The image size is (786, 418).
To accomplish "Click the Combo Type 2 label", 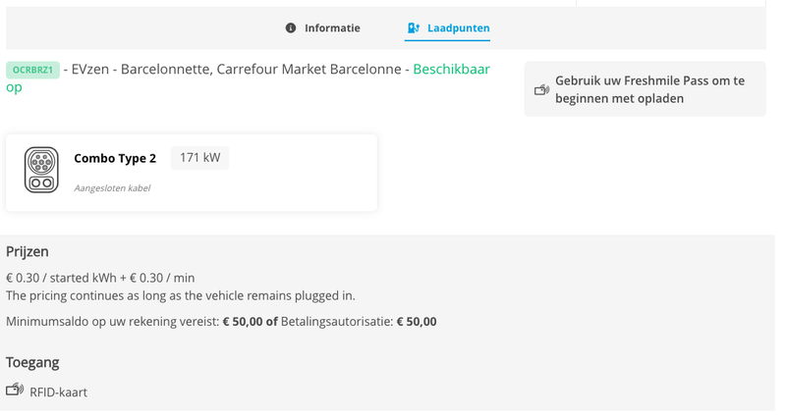I will 115,158.
